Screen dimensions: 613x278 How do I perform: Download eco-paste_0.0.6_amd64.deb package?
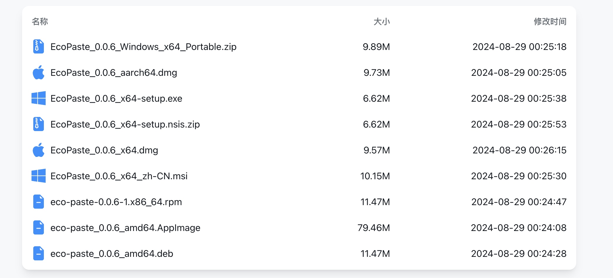pyautogui.click(x=112, y=254)
